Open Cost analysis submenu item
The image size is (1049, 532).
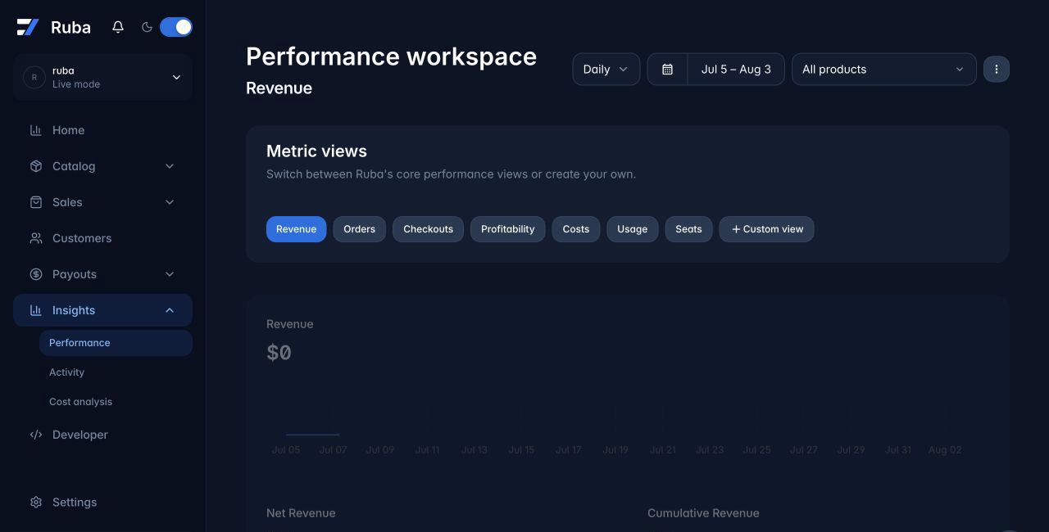(116, 402)
